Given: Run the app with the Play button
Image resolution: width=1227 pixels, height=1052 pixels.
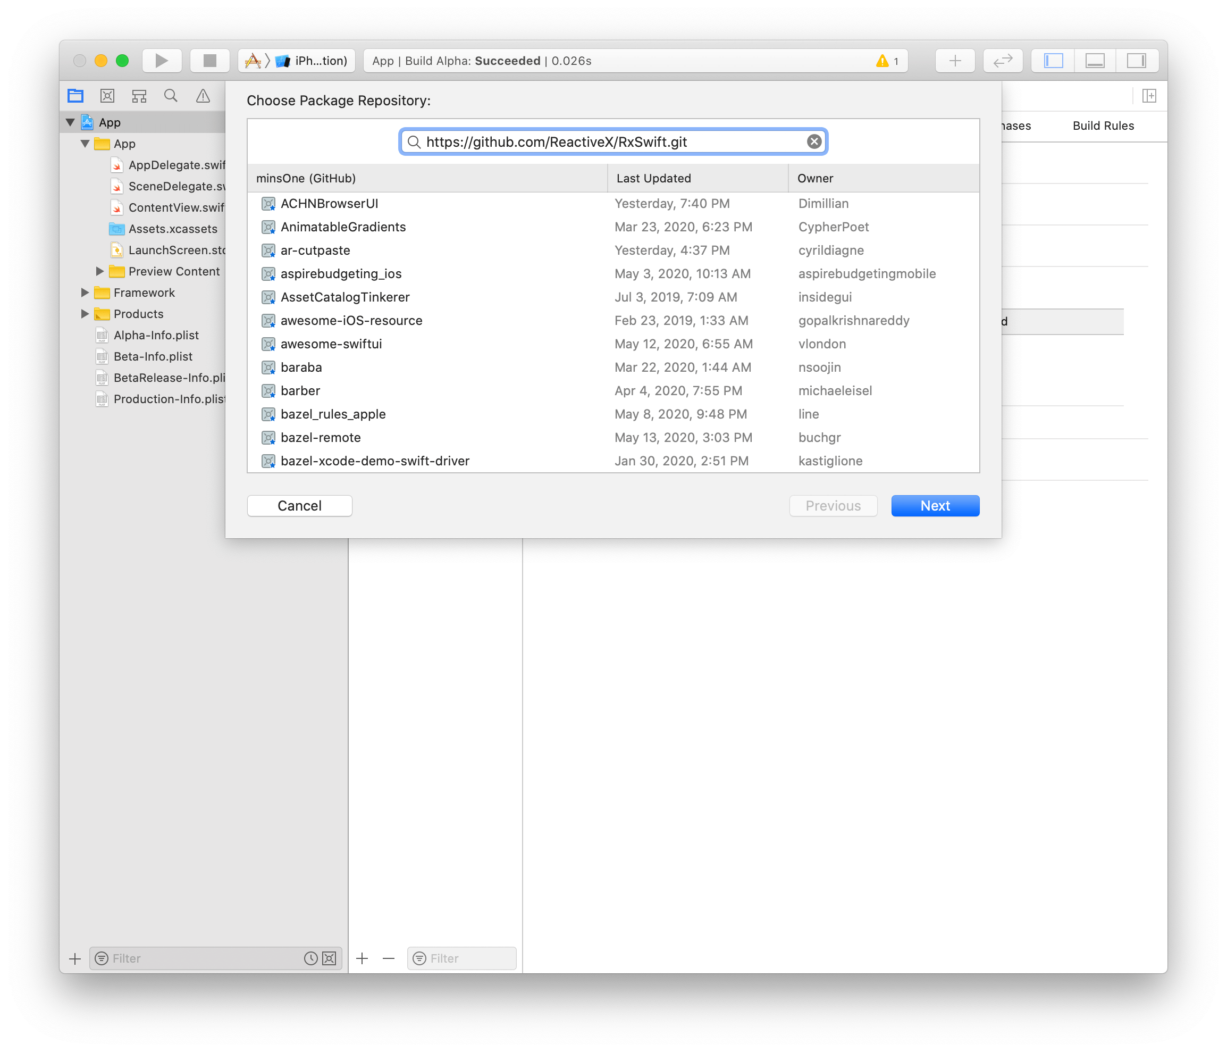Looking at the screenshot, I should pos(162,61).
